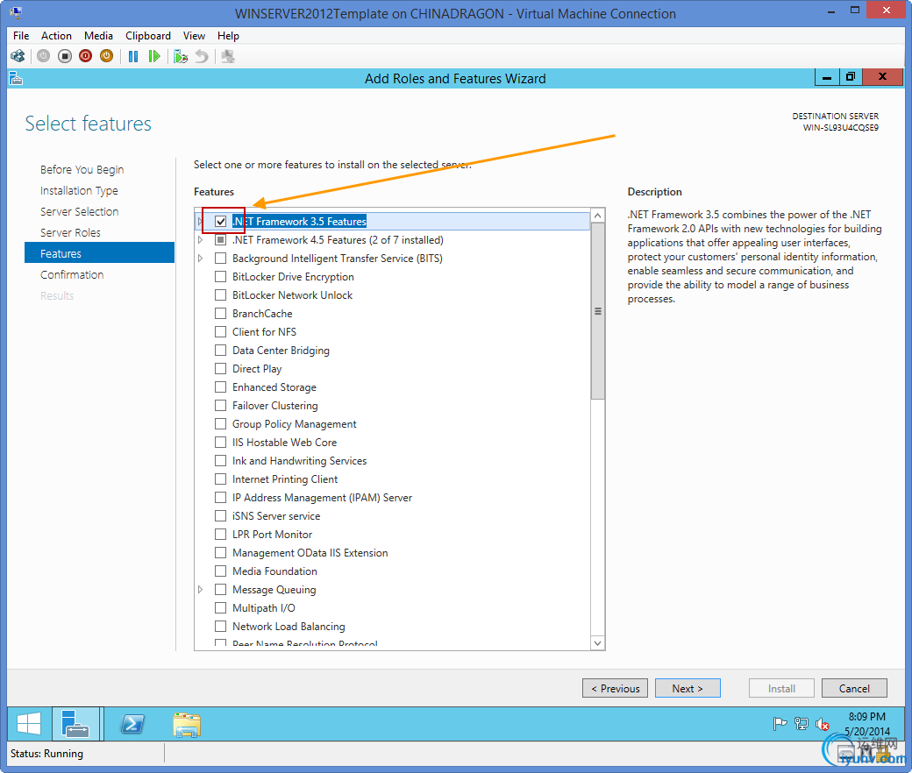
Task: Open the Media menu
Action: [98, 36]
